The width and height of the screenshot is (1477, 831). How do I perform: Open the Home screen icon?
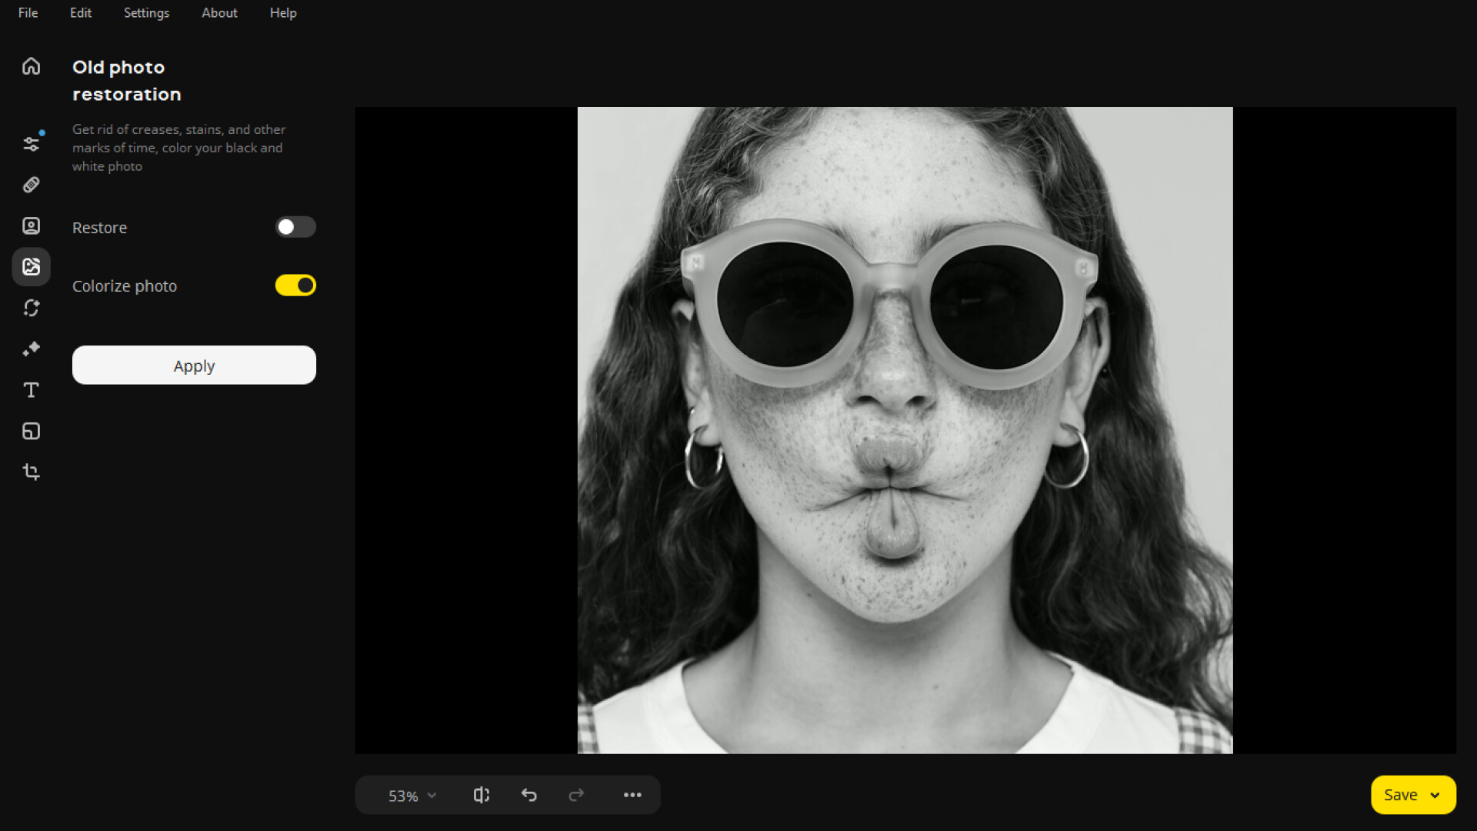pos(31,66)
